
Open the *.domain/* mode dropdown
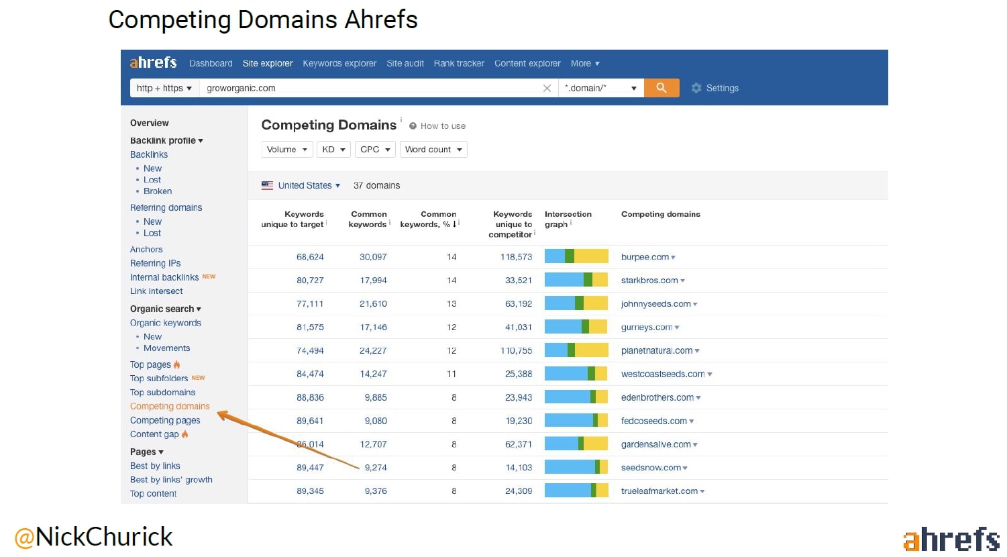click(x=600, y=88)
